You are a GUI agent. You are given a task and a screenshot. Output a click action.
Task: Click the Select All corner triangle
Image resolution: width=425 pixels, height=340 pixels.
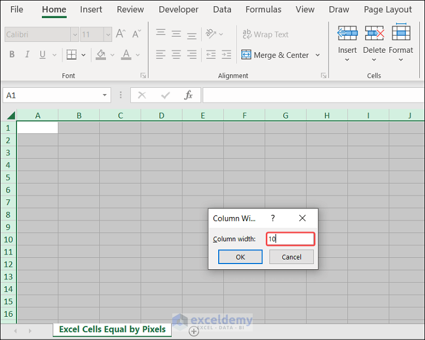click(x=11, y=116)
